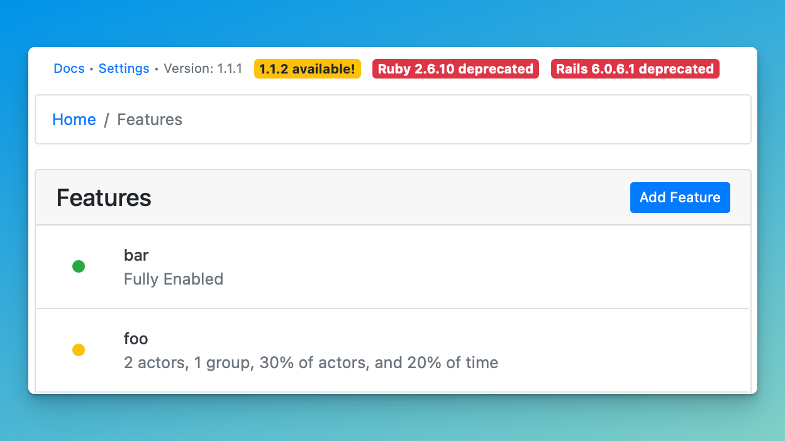
Task: Click the Fully Enabled status text
Action: pos(174,279)
